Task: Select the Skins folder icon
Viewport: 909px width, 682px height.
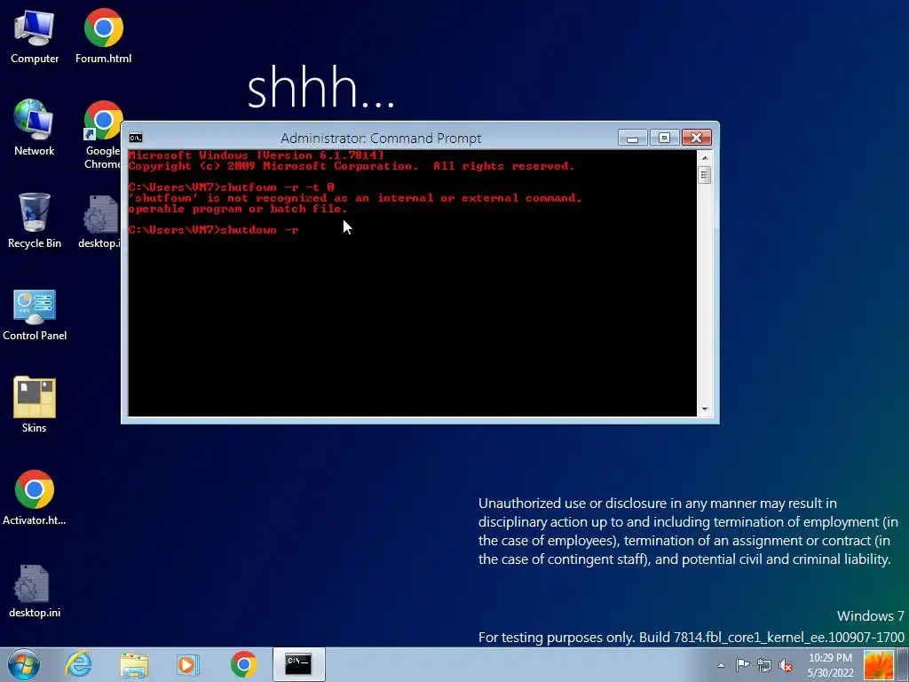Action: coord(35,405)
